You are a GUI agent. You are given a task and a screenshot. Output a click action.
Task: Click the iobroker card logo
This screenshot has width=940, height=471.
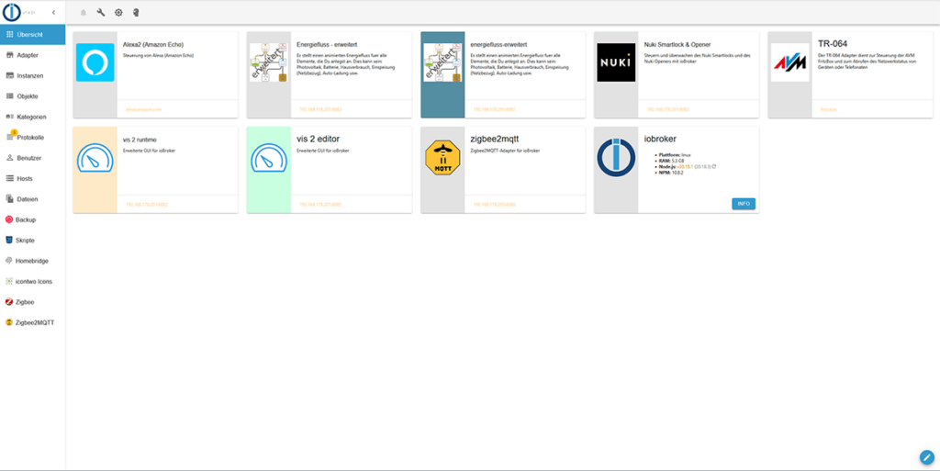[616, 158]
